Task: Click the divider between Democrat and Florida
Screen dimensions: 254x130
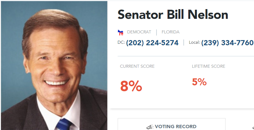Action: (156, 32)
